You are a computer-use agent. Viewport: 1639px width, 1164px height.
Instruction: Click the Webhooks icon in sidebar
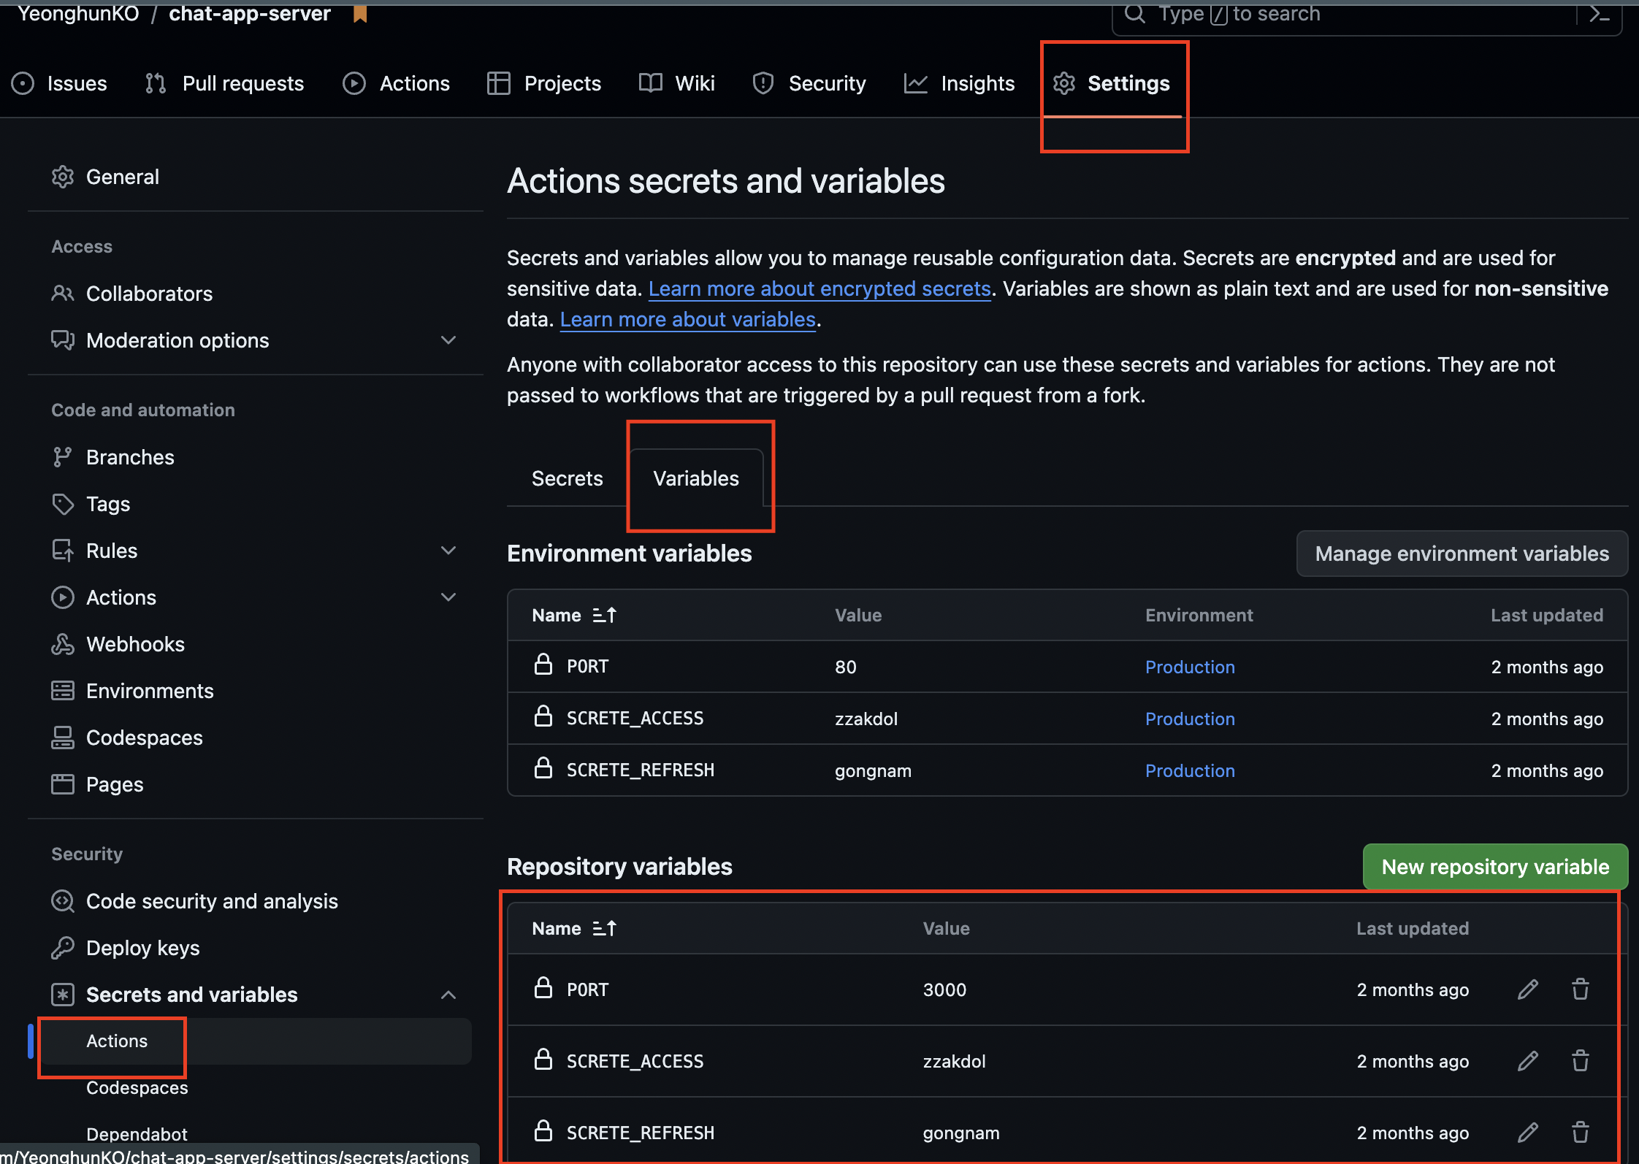[x=63, y=644]
